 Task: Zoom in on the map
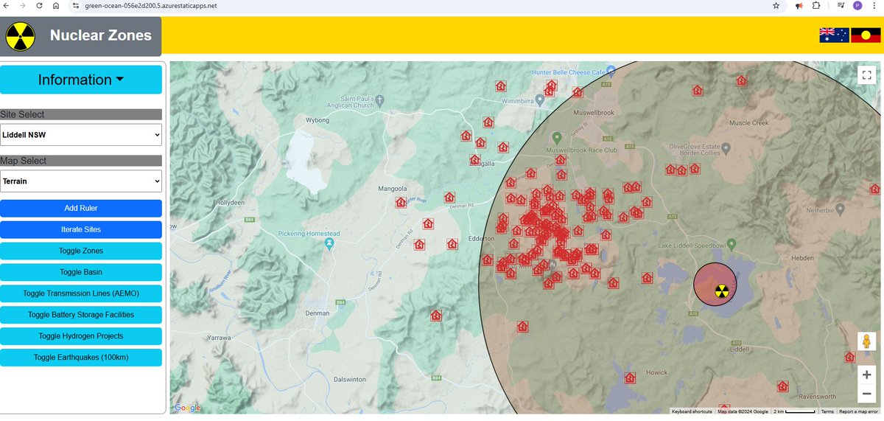click(x=867, y=375)
